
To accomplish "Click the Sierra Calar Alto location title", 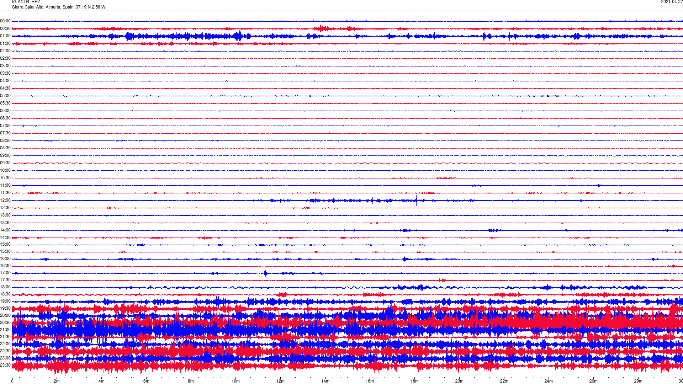I will (59, 7).
